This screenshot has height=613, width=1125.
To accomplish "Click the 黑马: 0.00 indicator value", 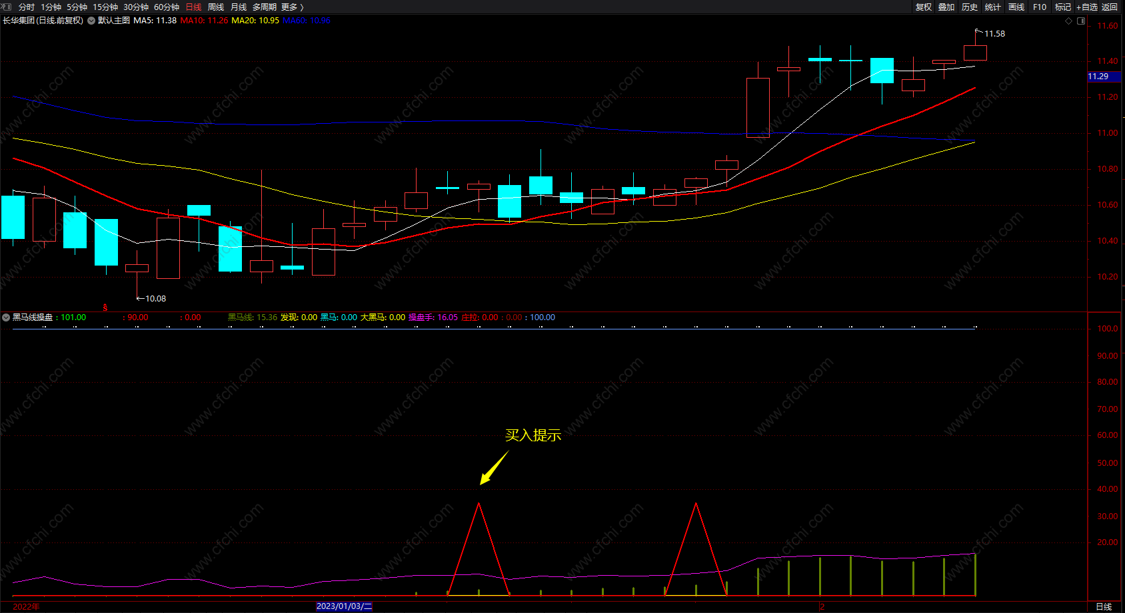I will (339, 317).
